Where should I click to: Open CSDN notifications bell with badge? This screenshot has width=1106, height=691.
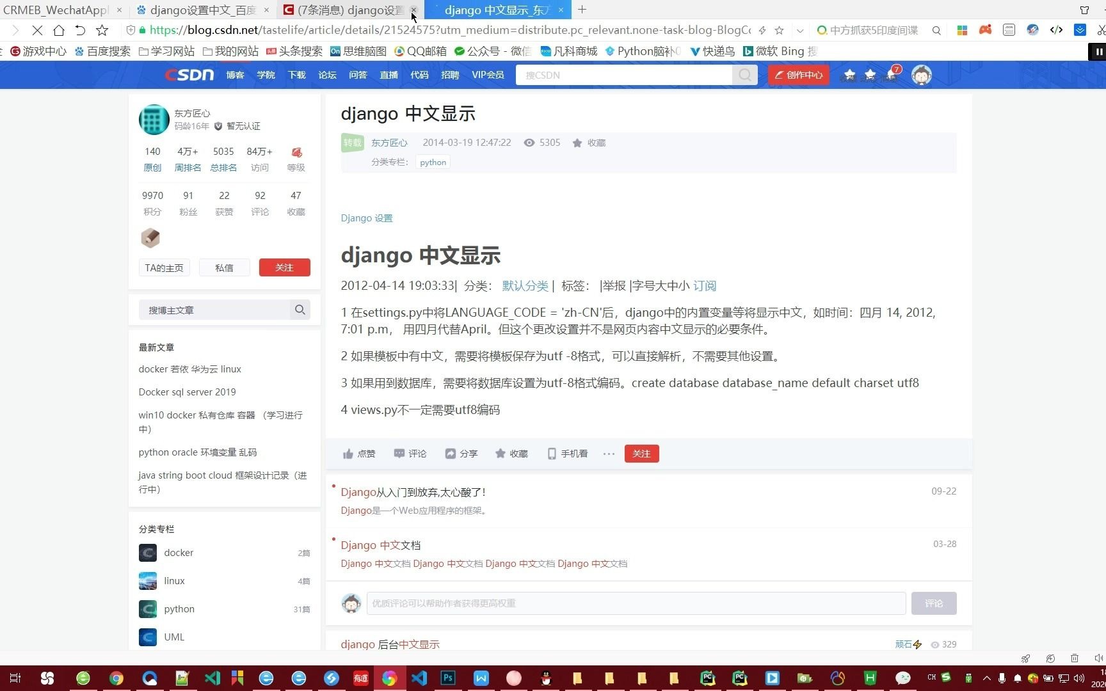pos(892,75)
